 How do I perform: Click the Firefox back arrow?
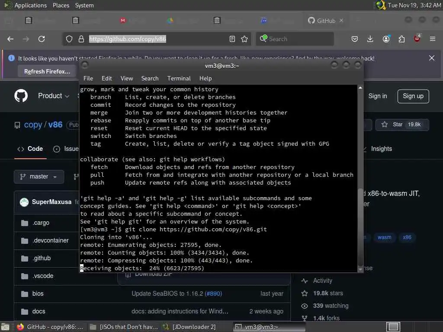pos(10,39)
